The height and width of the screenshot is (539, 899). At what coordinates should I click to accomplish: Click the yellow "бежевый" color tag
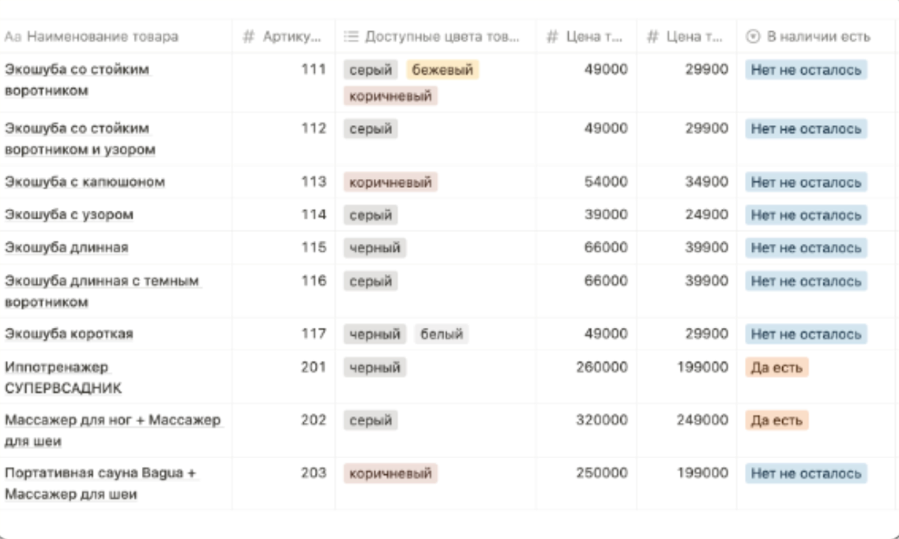(x=442, y=70)
